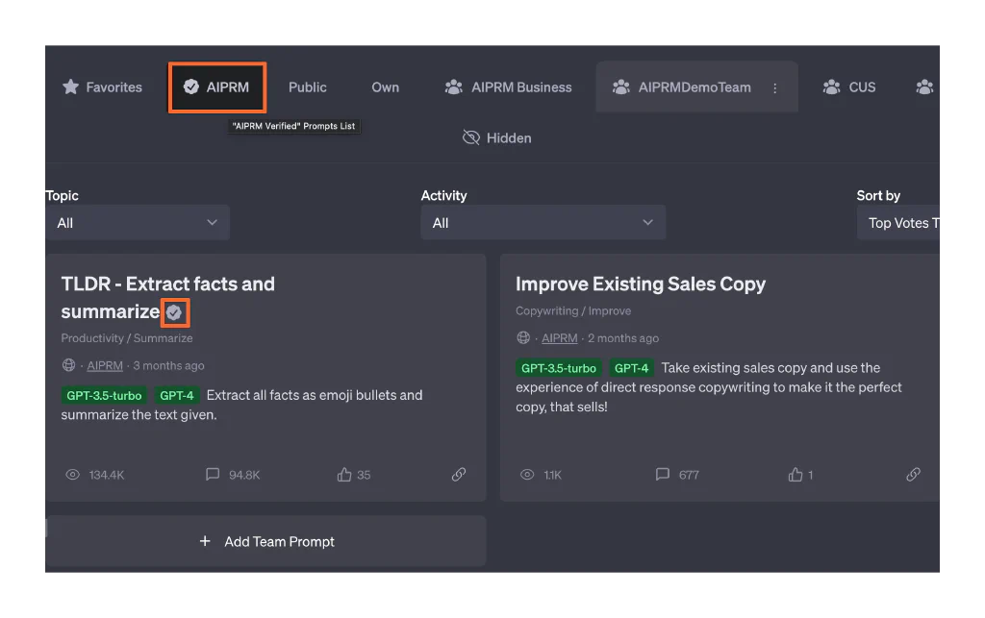Image resolution: width=985 pixels, height=618 pixels.
Task: Switch to the CUS team tab
Action: coord(849,87)
